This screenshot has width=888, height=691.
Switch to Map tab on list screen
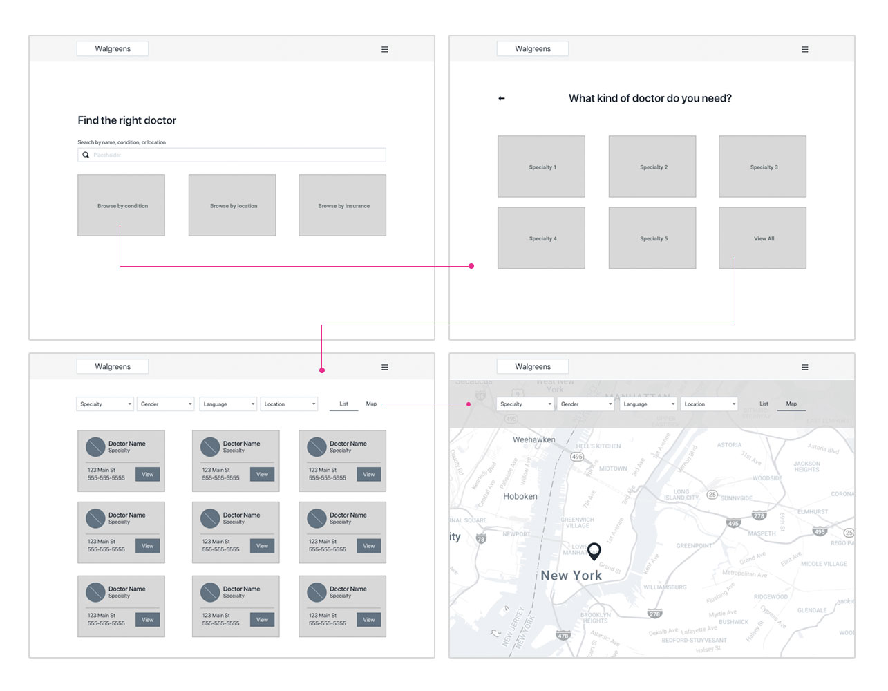coord(371,404)
